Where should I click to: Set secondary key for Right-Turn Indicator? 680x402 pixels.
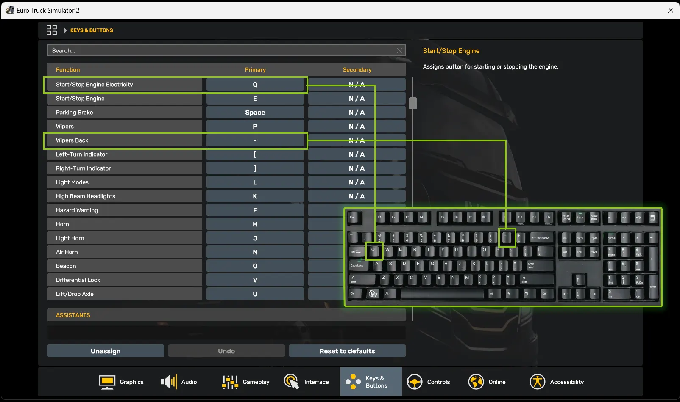click(x=357, y=168)
